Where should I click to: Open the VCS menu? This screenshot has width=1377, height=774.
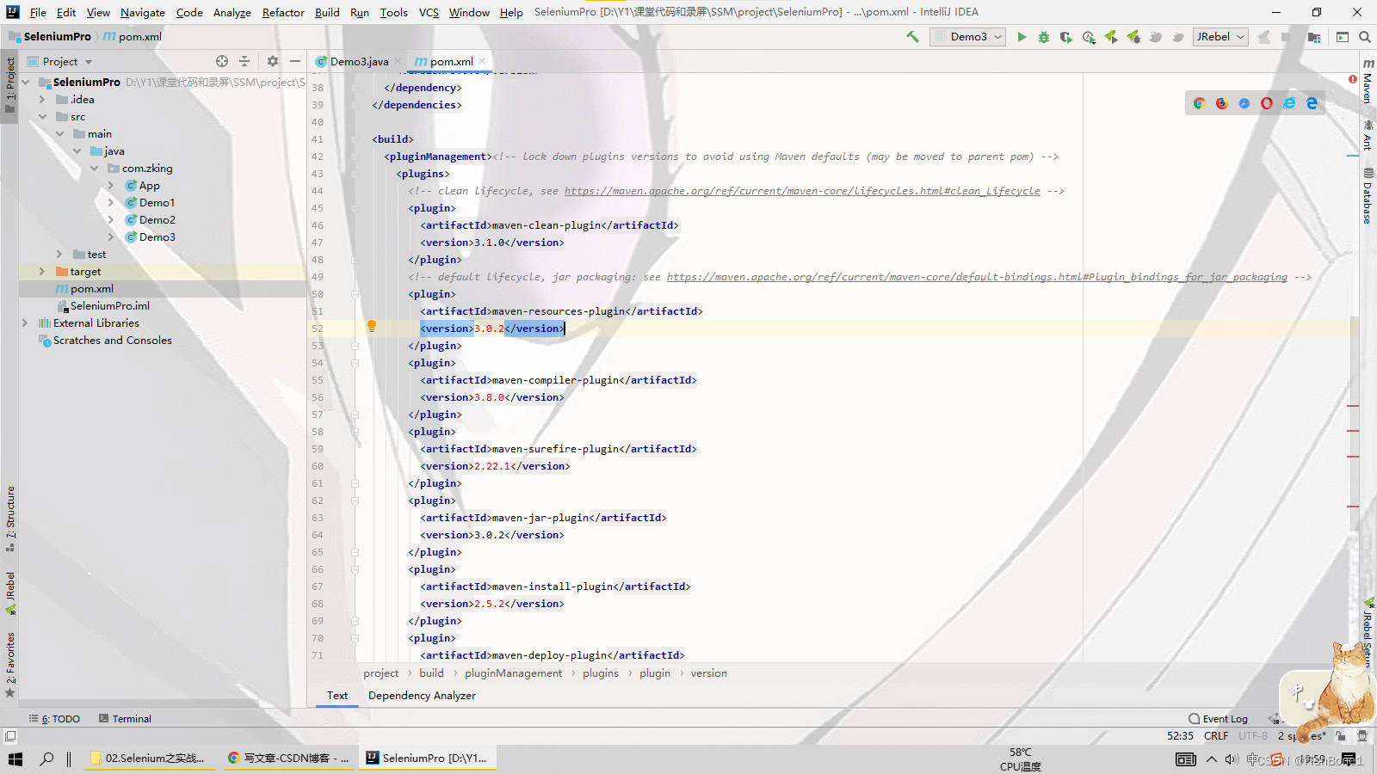[429, 12]
